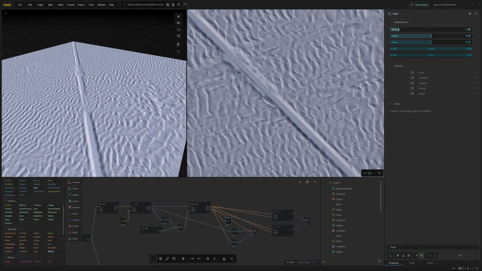482x271 pixels.
Task: Select the Surface node category icon
Action: pos(70,201)
